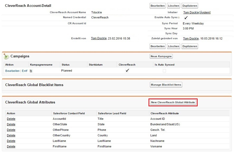
Task: Select the Bundesland/Staat(US) attribute cell
Action: 165,124
